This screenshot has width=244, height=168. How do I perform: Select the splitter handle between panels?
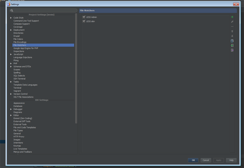pyautogui.click(x=78, y=81)
